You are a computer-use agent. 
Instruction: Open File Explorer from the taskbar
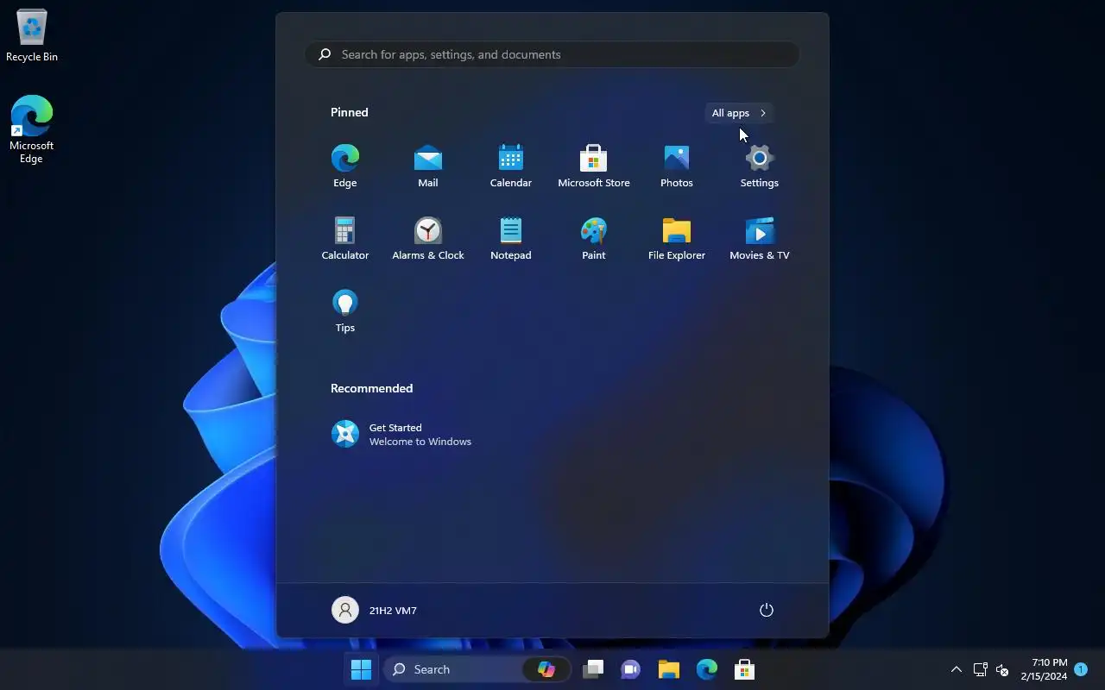[x=669, y=669]
